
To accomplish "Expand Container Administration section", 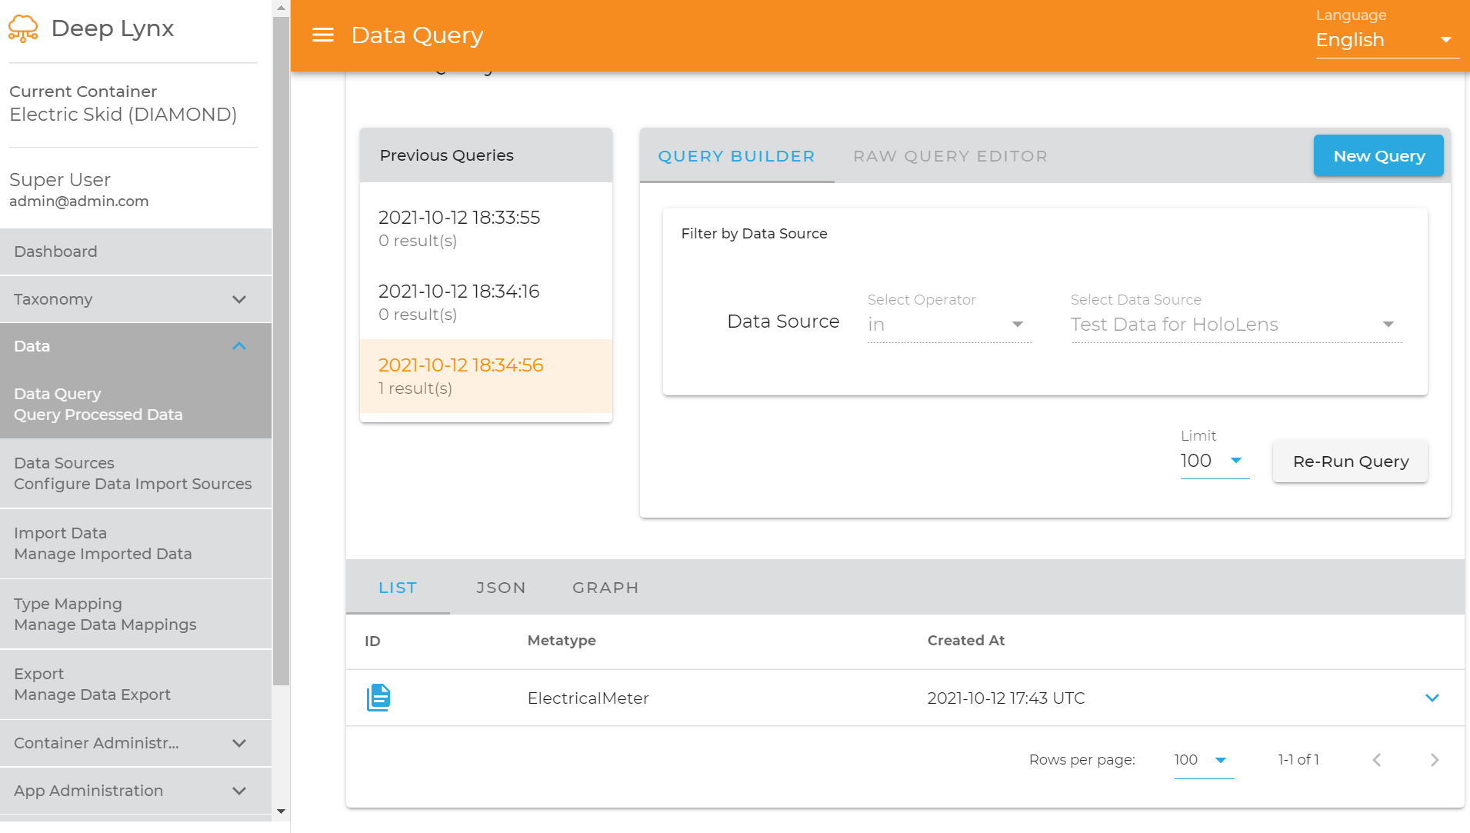I will (x=136, y=743).
